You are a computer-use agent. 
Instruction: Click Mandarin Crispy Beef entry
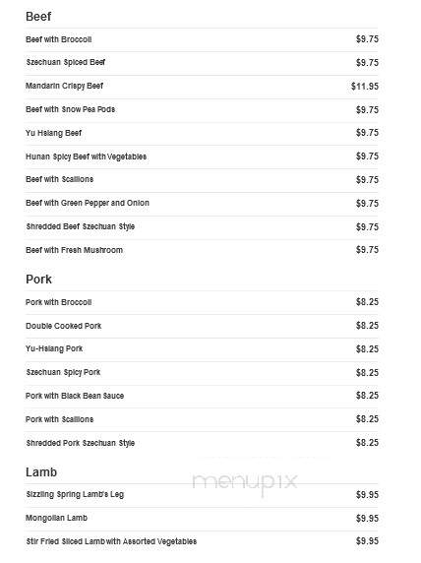[x=64, y=86]
